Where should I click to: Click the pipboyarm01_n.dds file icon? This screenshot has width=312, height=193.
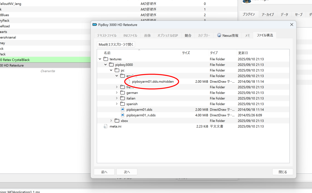point(123,115)
